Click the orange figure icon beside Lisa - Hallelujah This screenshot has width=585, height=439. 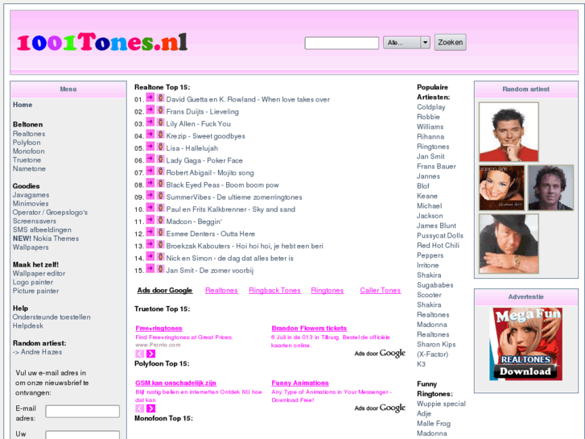point(160,147)
